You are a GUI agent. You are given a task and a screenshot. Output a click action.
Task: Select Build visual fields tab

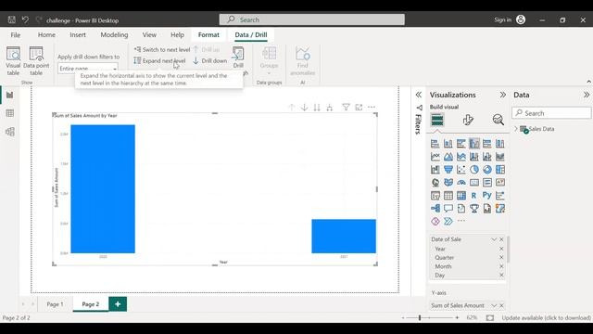click(x=437, y=120)
